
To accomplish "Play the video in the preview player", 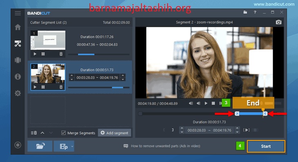I will 206,103.
